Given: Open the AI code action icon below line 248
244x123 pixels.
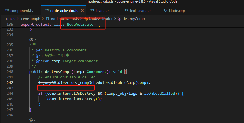Looking at the screenshot, I should [31, 120].
